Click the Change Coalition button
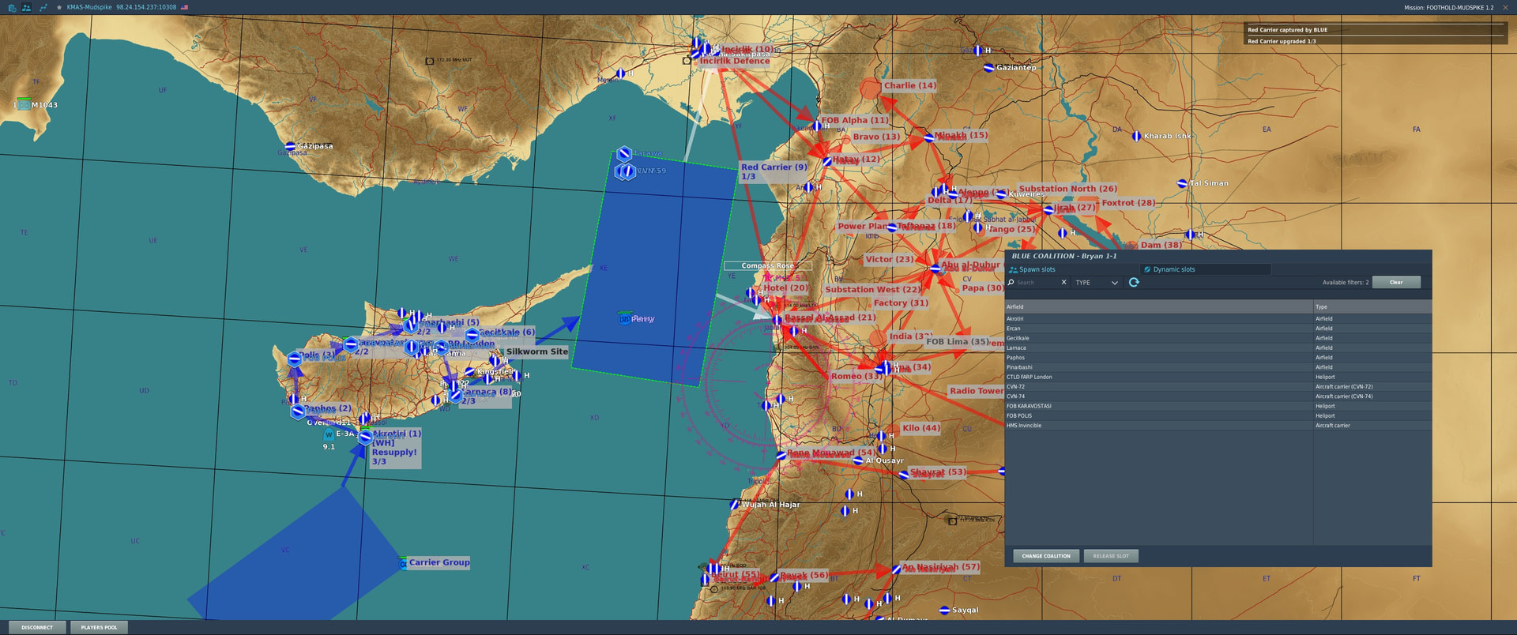 1045,556
